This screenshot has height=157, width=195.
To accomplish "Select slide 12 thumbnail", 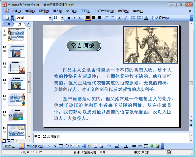I will click(17, 83).
